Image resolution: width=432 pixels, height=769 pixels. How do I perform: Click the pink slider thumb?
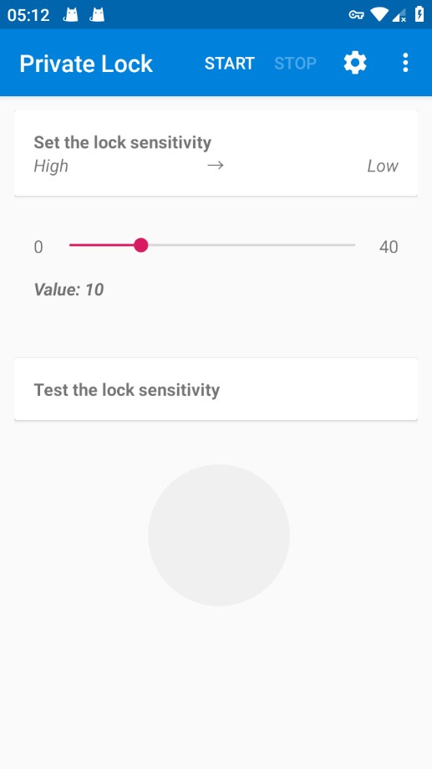pyautogui.click(x=141, y=244)
